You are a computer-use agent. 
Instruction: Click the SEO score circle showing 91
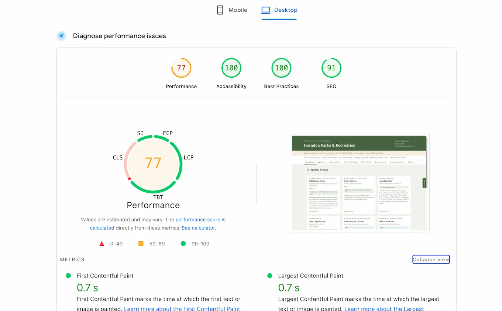pos(331,68)
